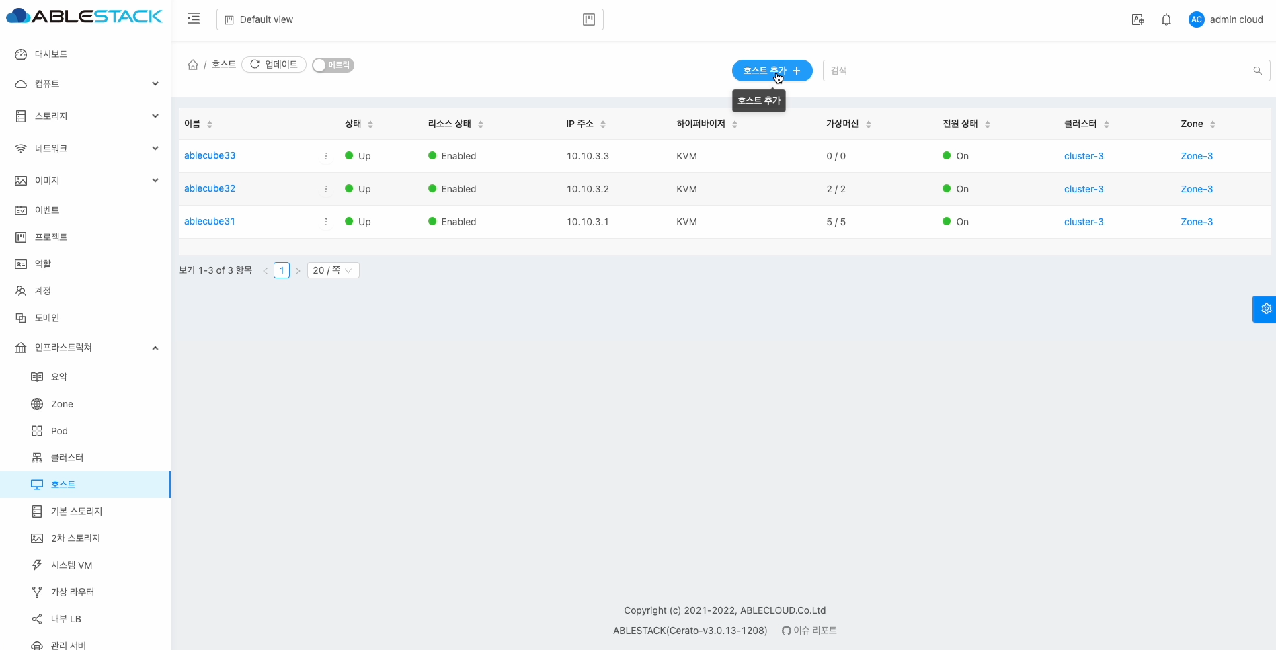Open the three-dot menu for ablecube33
This screenshot has height=650, width=1276.
pyautogui.click(x=326, y=156)
